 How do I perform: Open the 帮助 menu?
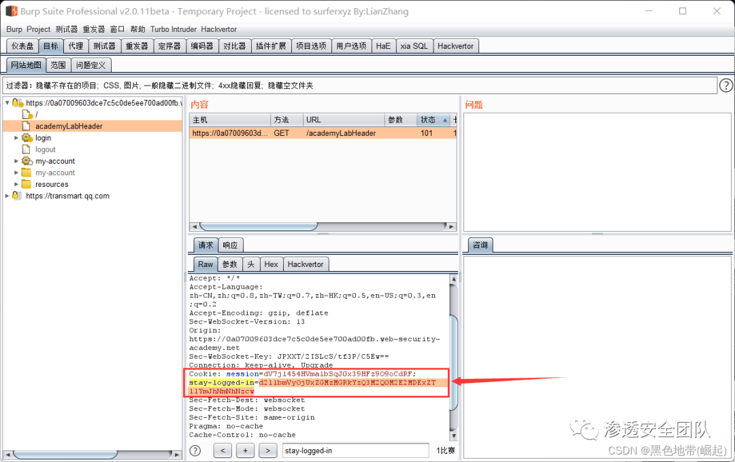tap(137, 29)
